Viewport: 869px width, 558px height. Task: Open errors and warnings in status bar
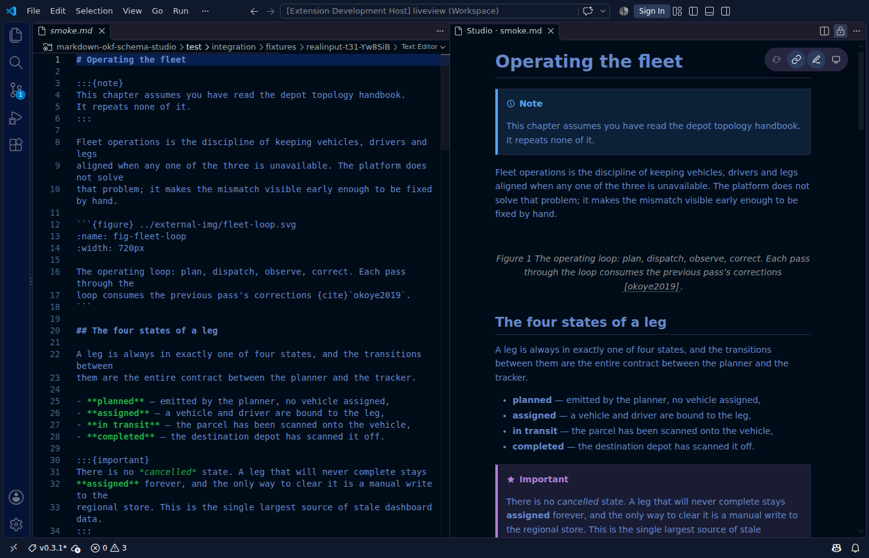click(x=109, y=548)
